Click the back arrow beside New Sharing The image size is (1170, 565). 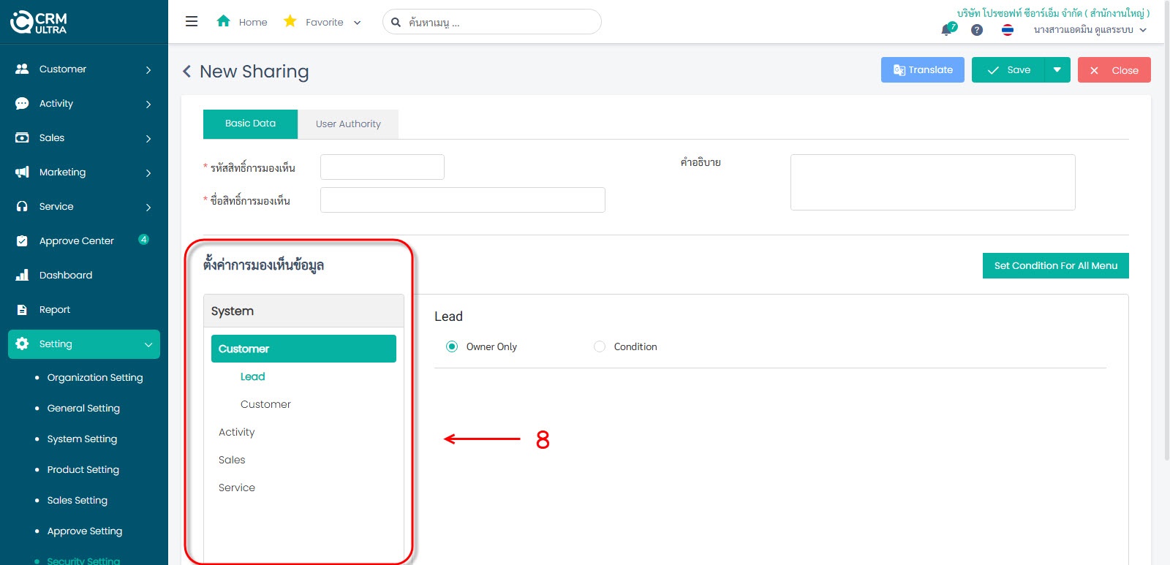click(187, 71)
